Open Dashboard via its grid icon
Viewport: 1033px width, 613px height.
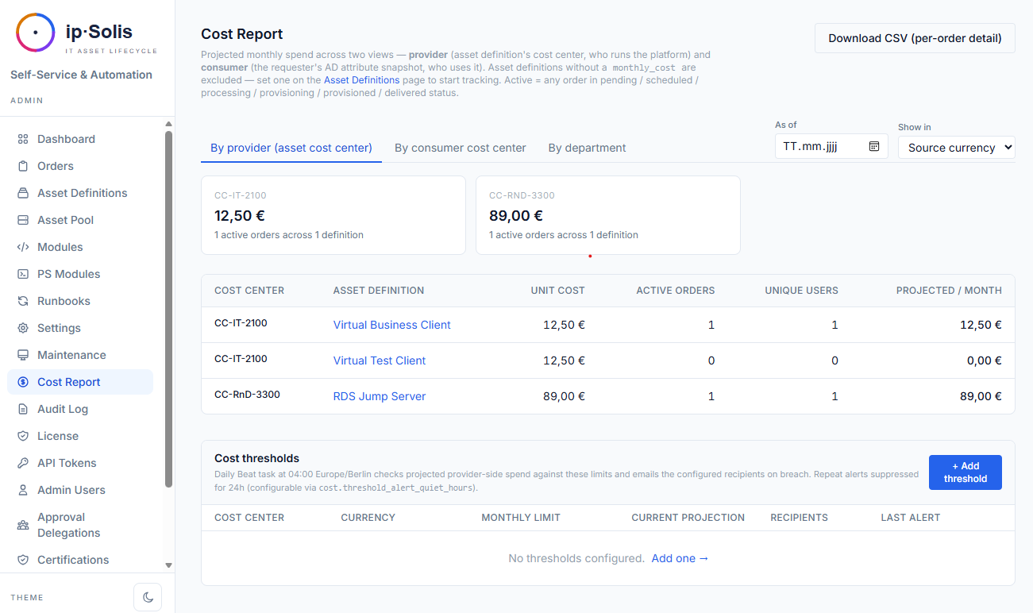coord(23,139)
